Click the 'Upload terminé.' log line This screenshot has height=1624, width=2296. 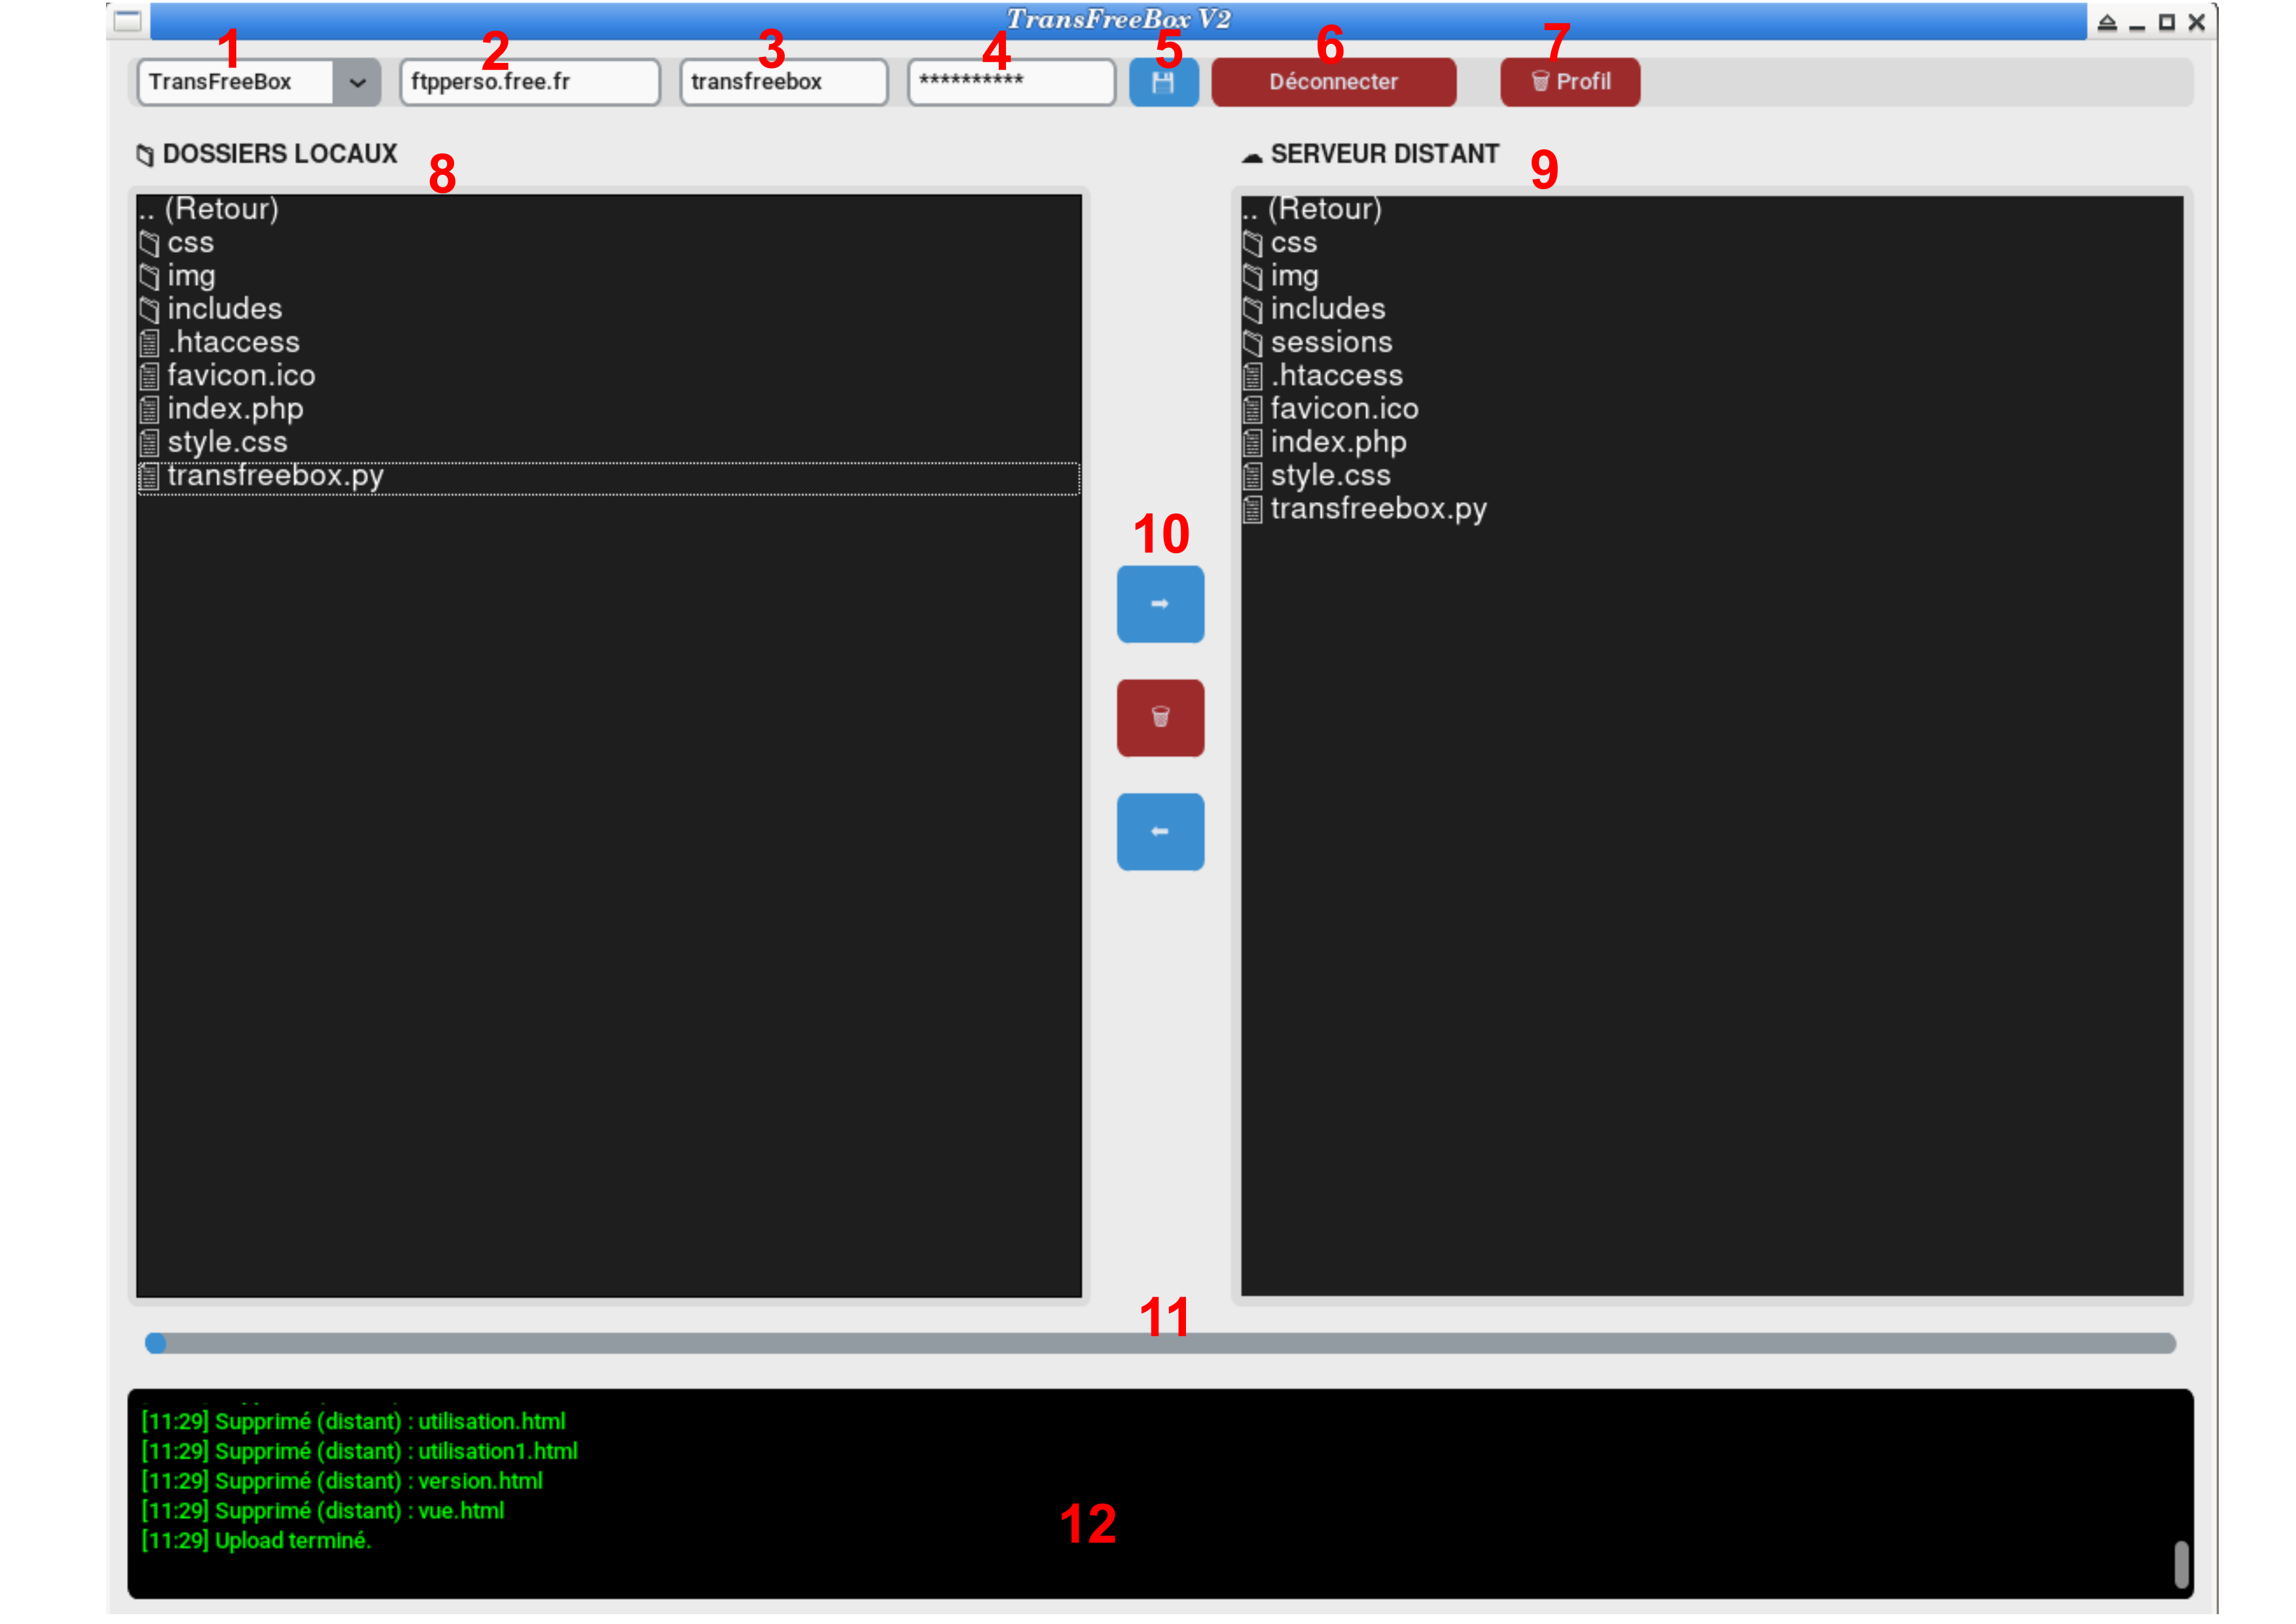(256, 1541)
